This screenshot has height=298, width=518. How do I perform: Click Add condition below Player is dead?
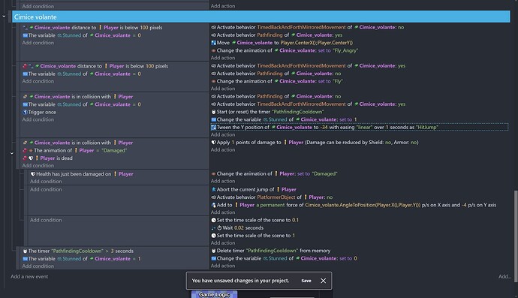[38, 166]
